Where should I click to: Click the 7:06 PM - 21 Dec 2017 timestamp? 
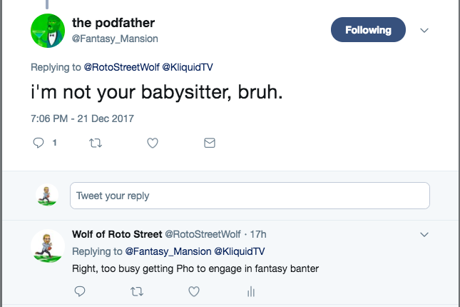pyautogui.click(x=82, y=118)
